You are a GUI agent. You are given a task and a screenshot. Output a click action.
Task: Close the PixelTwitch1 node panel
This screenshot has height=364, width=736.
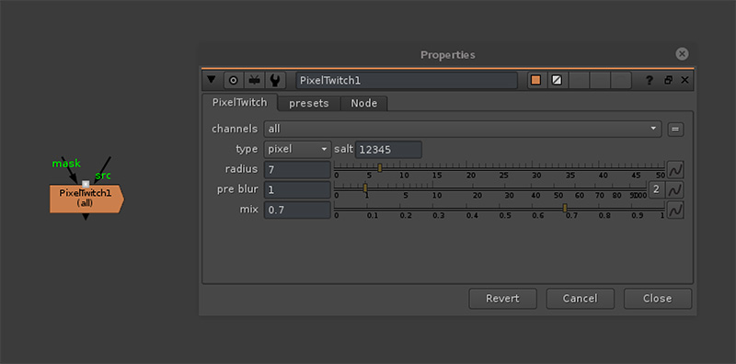pyautogui.click(x=684, y=80)
